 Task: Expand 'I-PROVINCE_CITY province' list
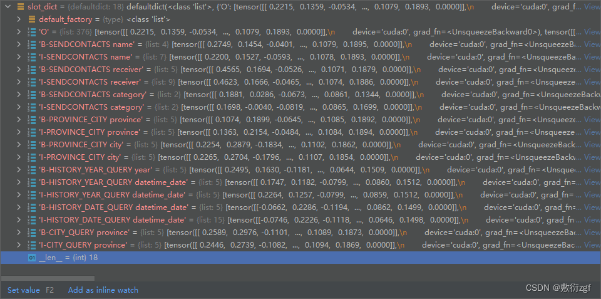click(x=19, y=132)
